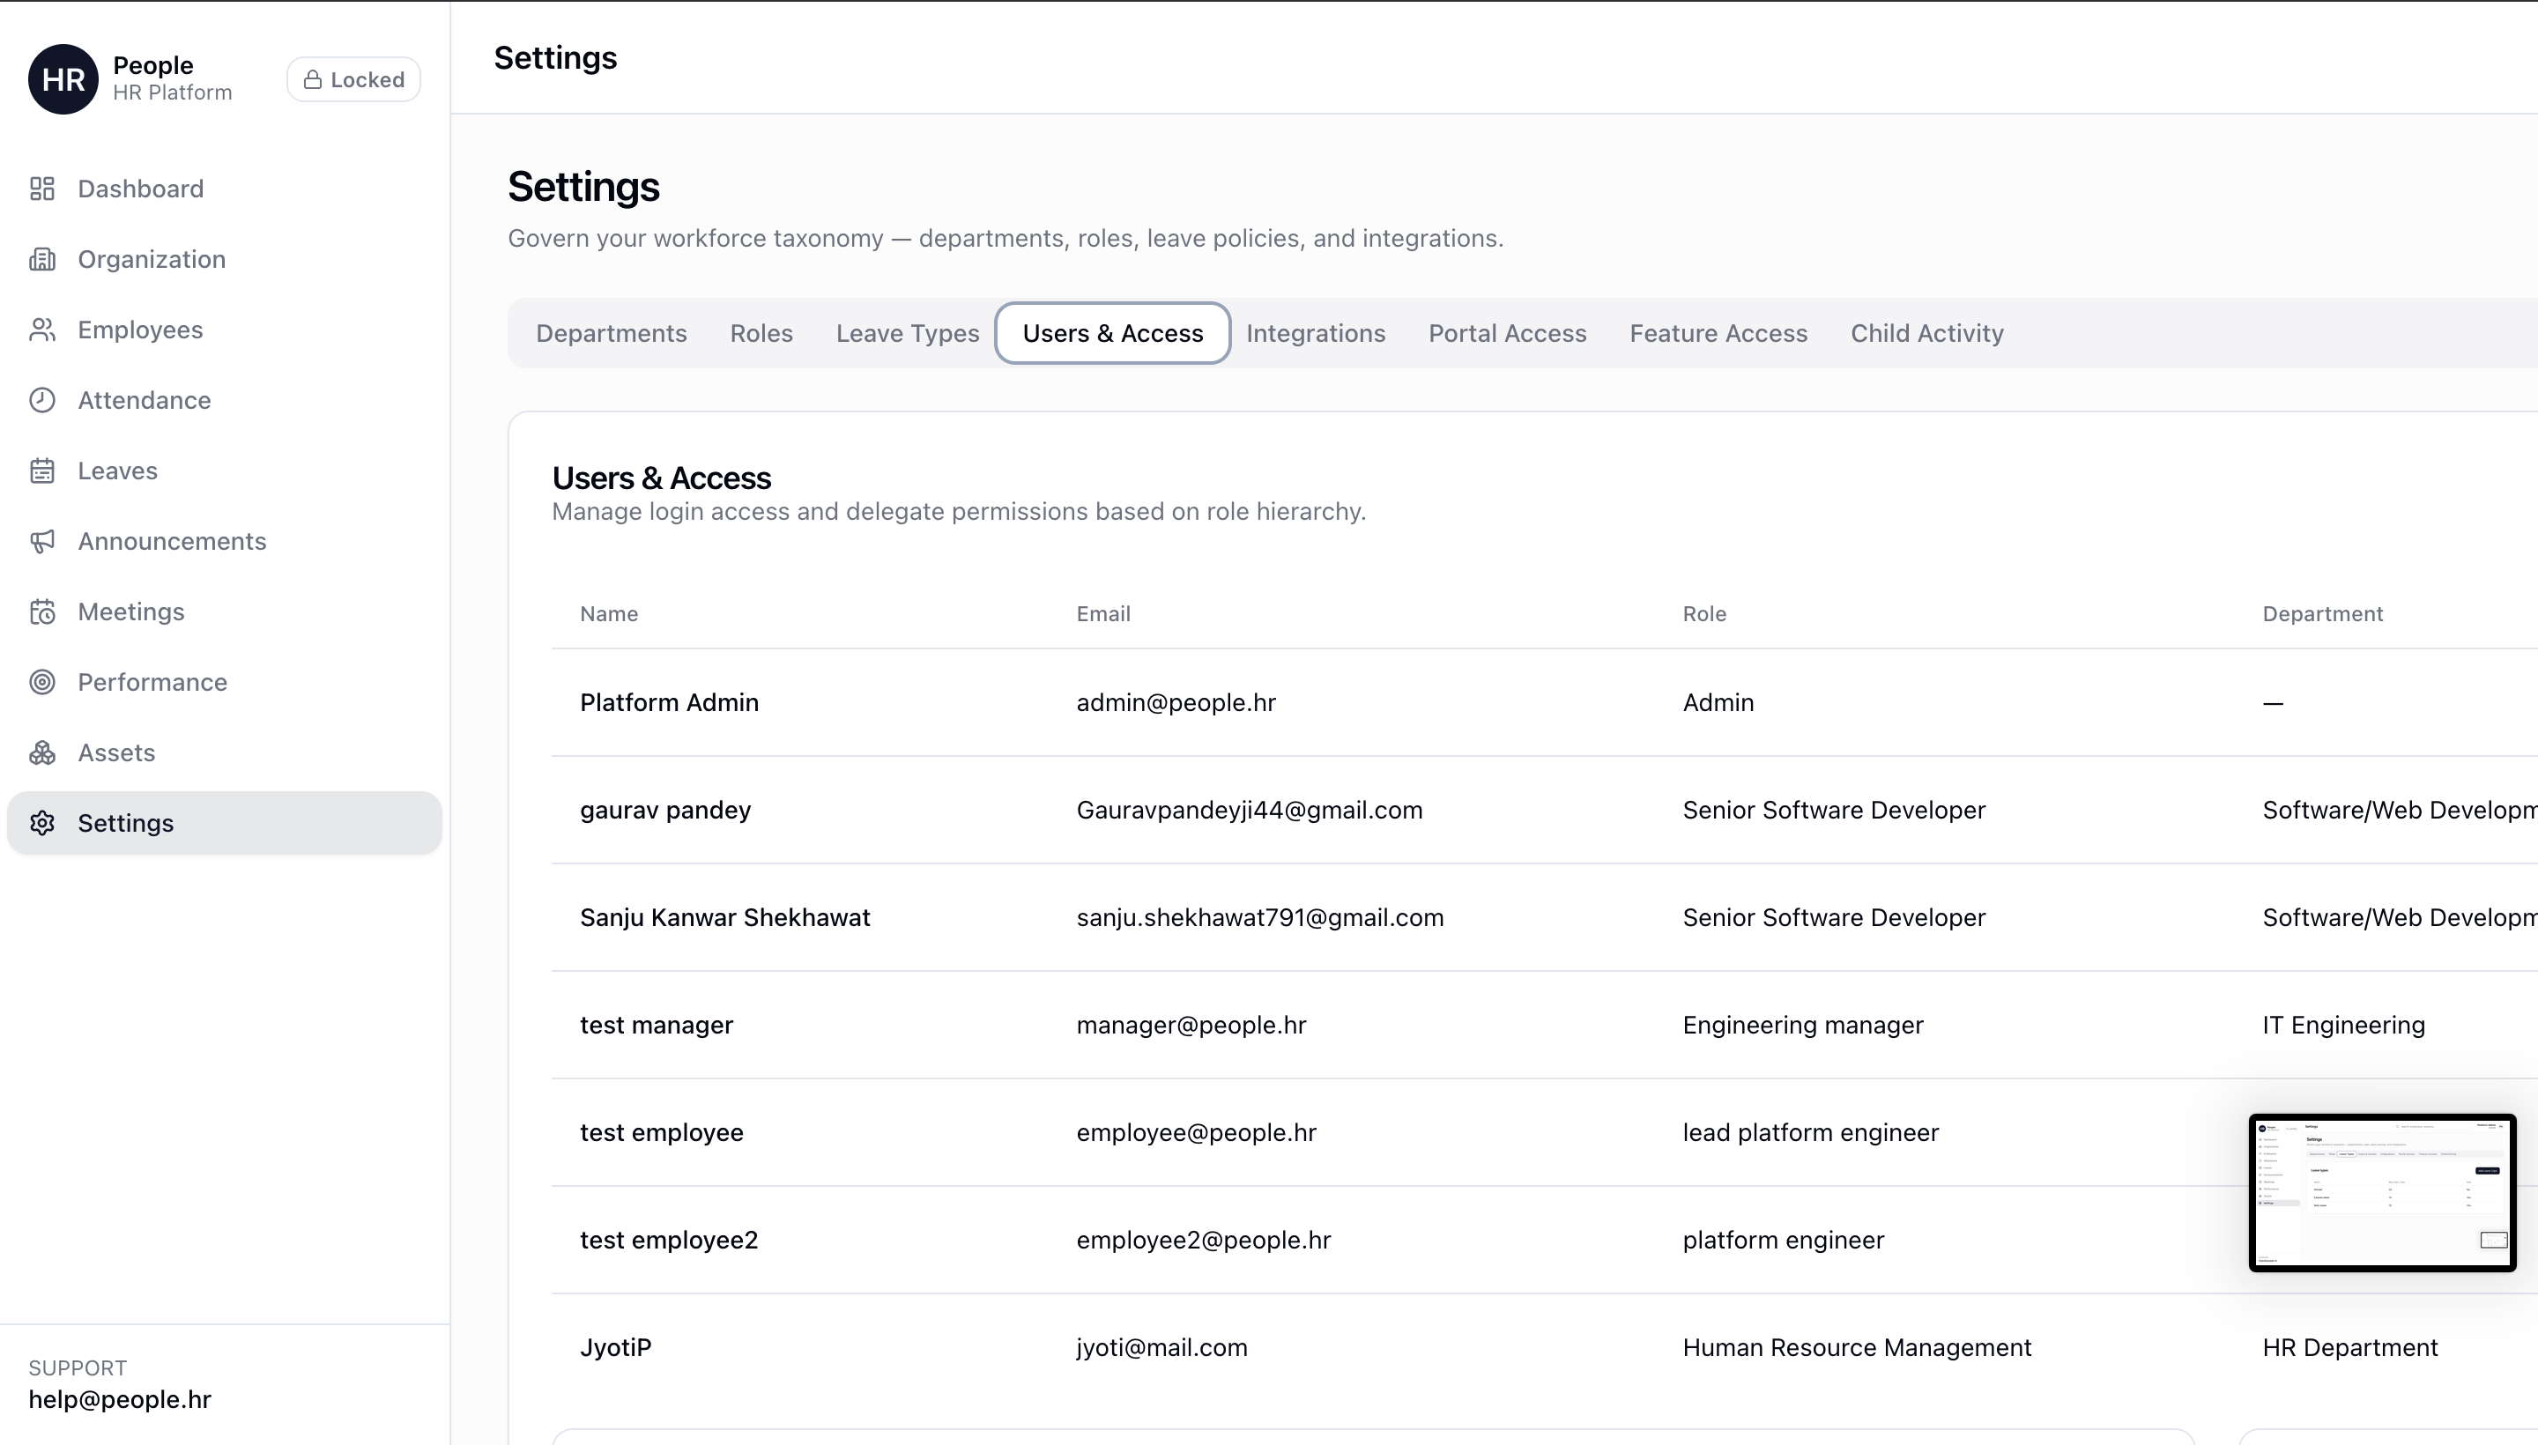Go to the Integrations tab
Screen dimensions: 2538x1445
1315,333
